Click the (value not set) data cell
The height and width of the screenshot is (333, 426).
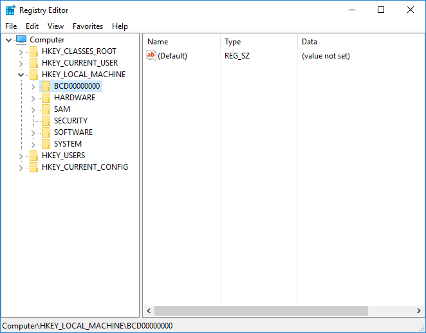pyautogui.click(x=326, y=56)
